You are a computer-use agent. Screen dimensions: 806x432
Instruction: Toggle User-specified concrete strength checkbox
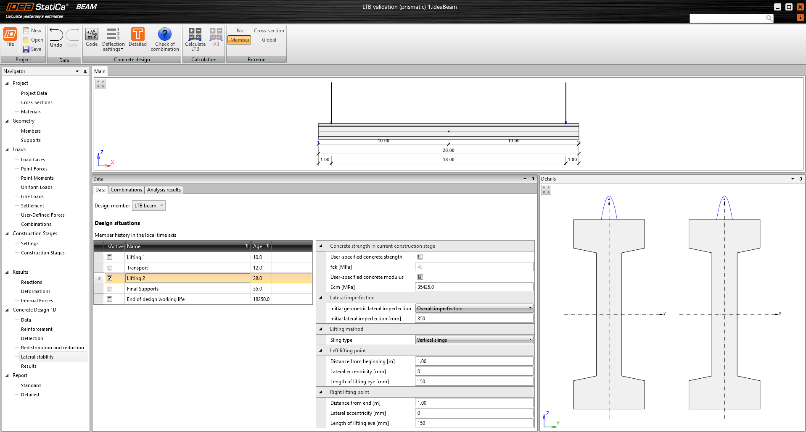click(420, 257)
